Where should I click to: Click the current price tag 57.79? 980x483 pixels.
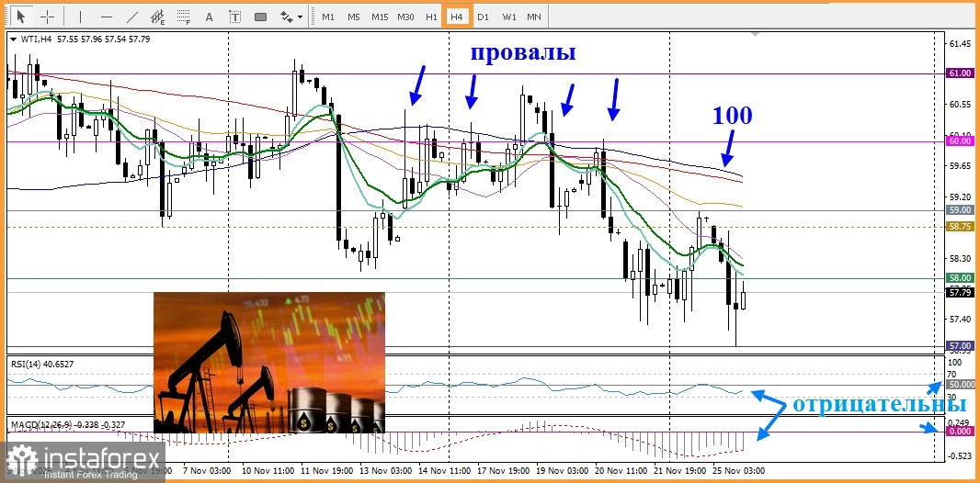point(961,291)
